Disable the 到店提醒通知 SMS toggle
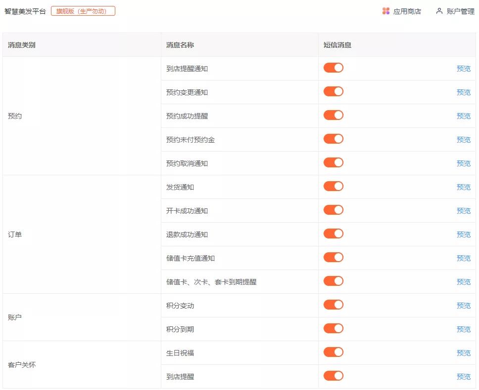479x390 pixels. [x=333, y=68]
